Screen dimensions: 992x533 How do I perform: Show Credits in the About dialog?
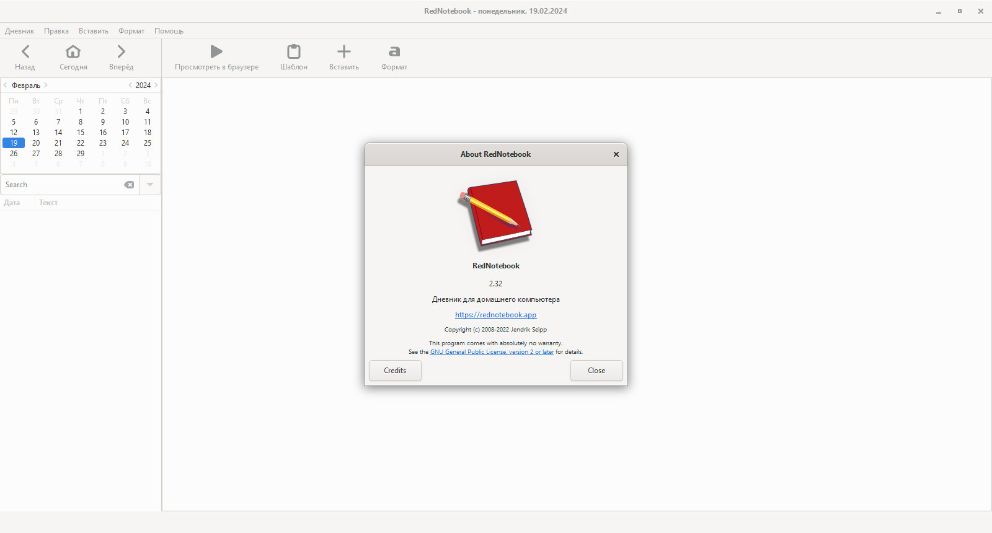coord(395,371)
